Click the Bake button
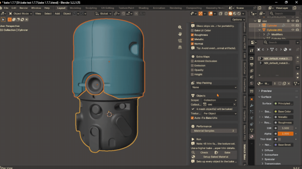 click(225, 153)
